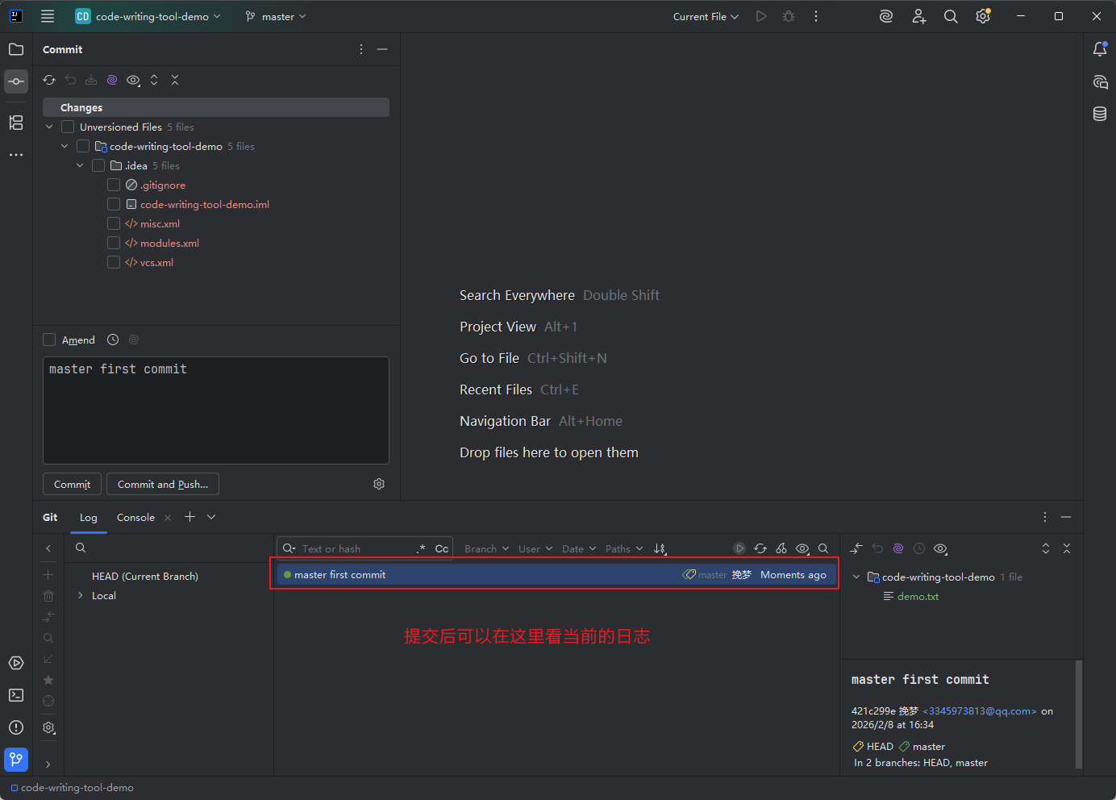
Task: Show more tool windows ellipsis
Action: tap(16, 155)
